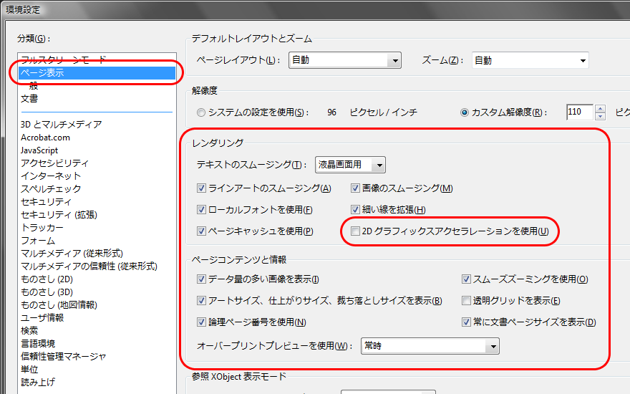Screen dimensions: 630x394
Task: Open オーバープリントプレビュー dropdown set to 常時
Action: (430, 346)
